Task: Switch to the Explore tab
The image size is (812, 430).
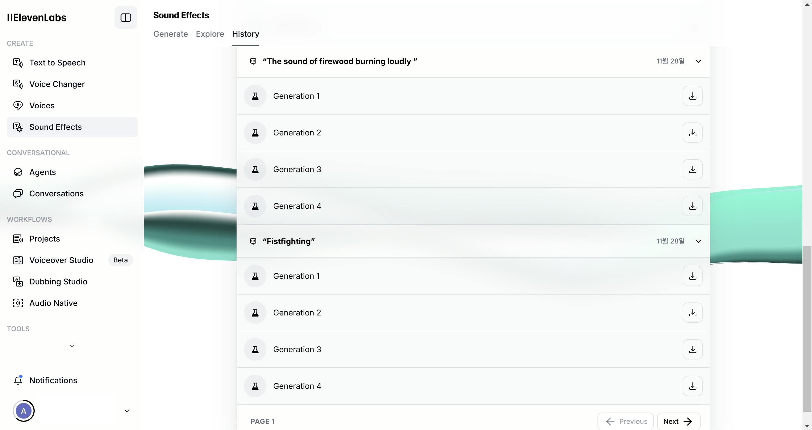Action: [x=210, y=34]
